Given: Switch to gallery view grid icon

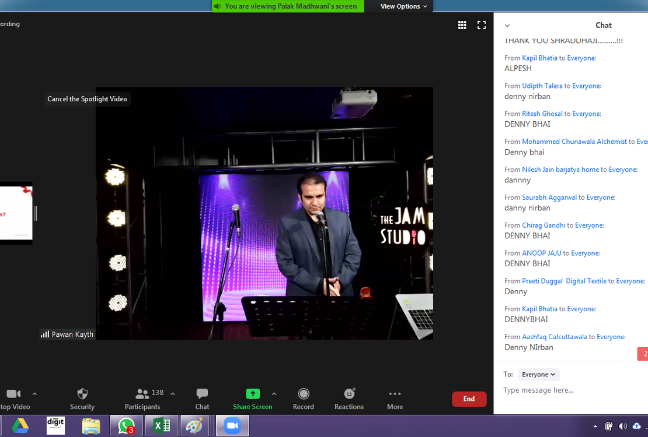Looking at the screenshot, I should coord(462,25).
